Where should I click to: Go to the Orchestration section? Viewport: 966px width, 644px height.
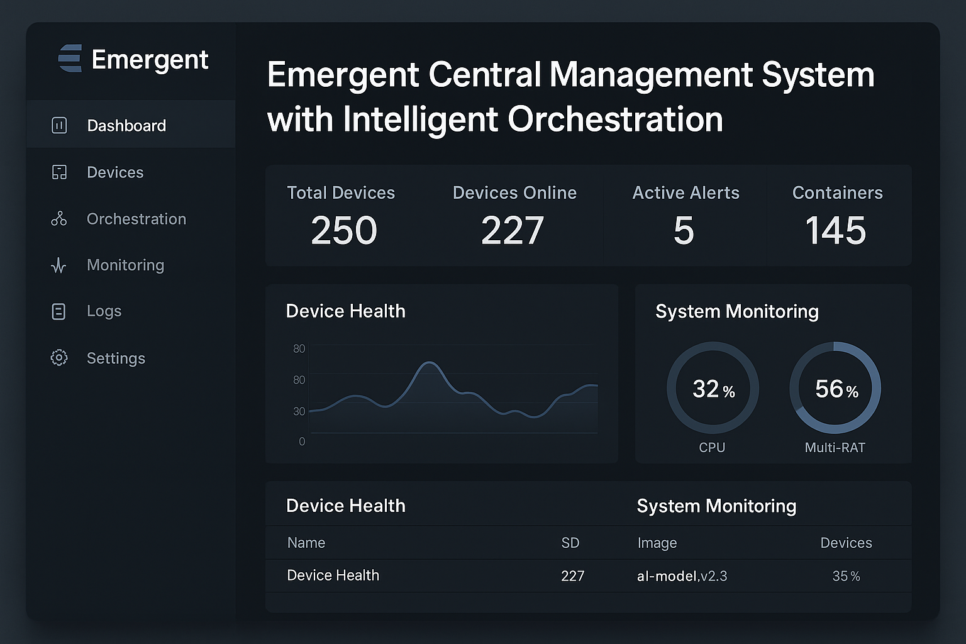[x=136, y=219]
